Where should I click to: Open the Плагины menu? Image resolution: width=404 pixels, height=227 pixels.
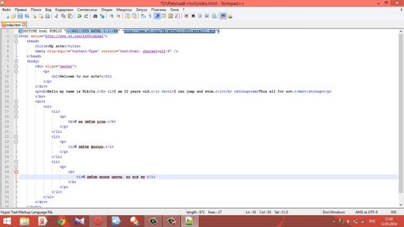(158, 9)
